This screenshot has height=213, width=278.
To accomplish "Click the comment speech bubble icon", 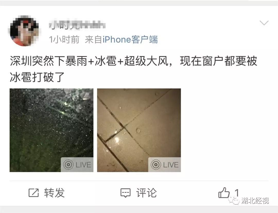I will [126, 193].
